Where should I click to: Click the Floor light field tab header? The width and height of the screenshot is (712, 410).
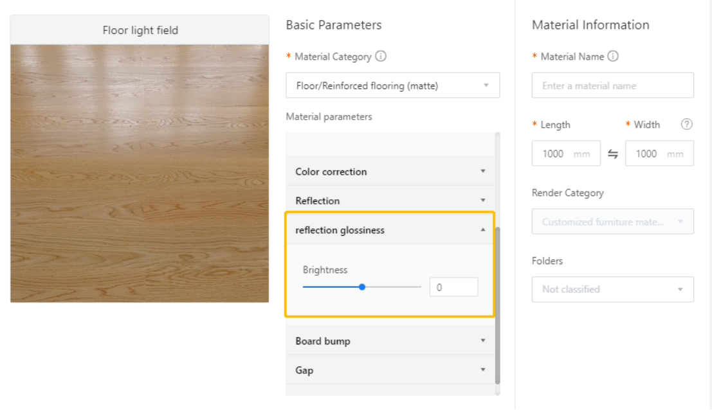click(140, 30)
